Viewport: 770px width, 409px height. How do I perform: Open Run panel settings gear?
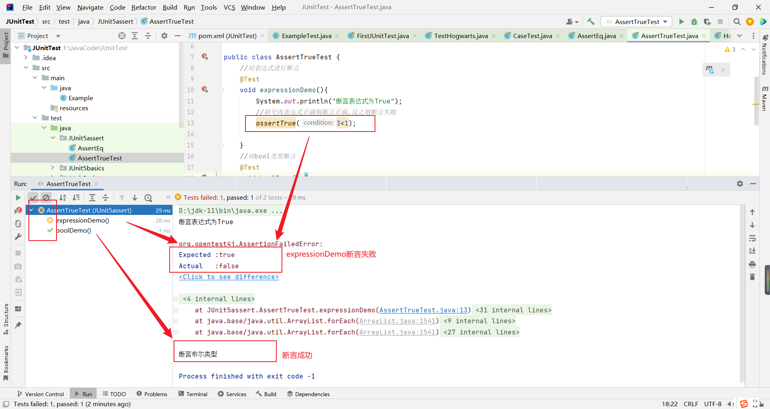740,184
